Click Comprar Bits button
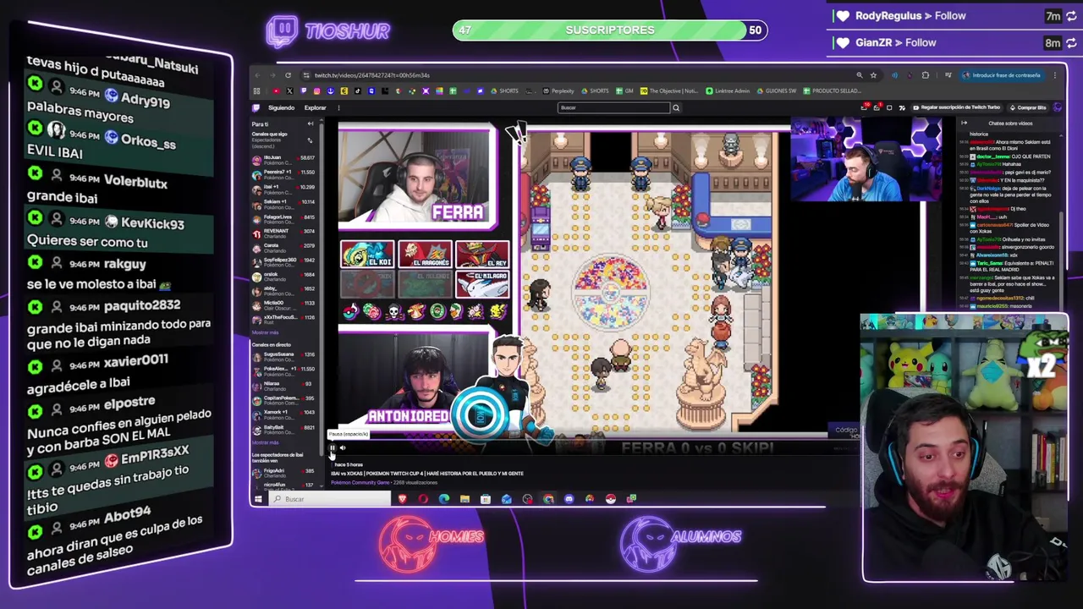Viewport: 1083px width, 609px height. 1027,107
